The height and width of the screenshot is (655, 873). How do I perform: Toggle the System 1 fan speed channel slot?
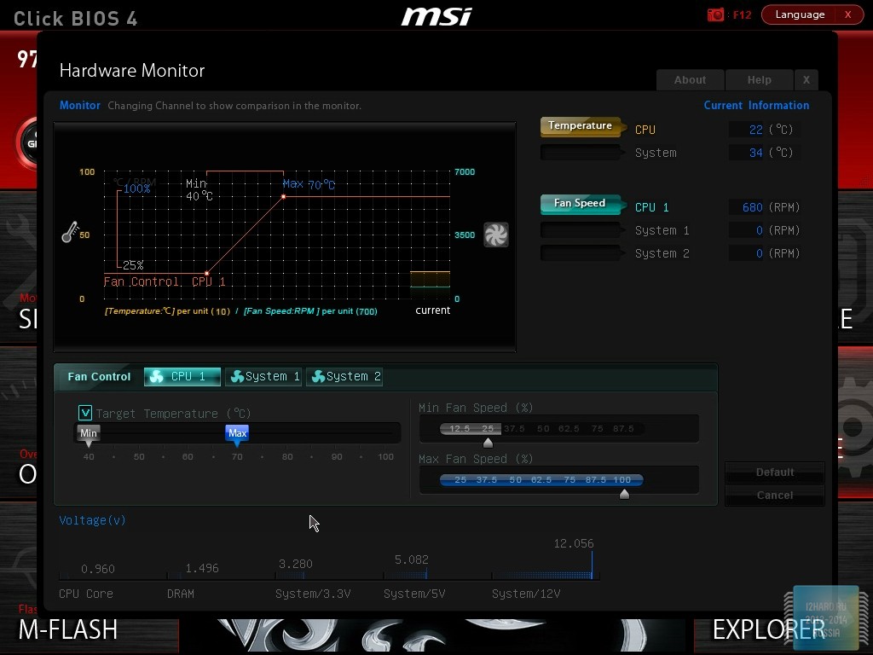click(x=581, y=229)
